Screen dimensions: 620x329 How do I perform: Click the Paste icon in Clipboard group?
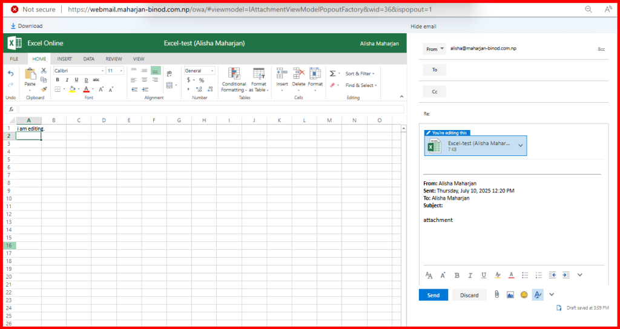pyautogui.click(x=30, y=75)
